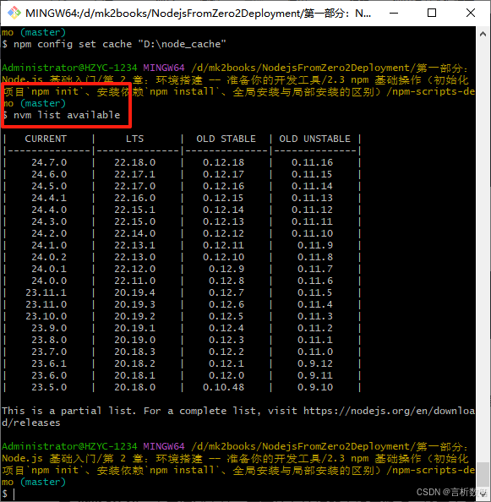Click the bottom prompt input line
The image size is (491, 502).
[x=238, y=494]
